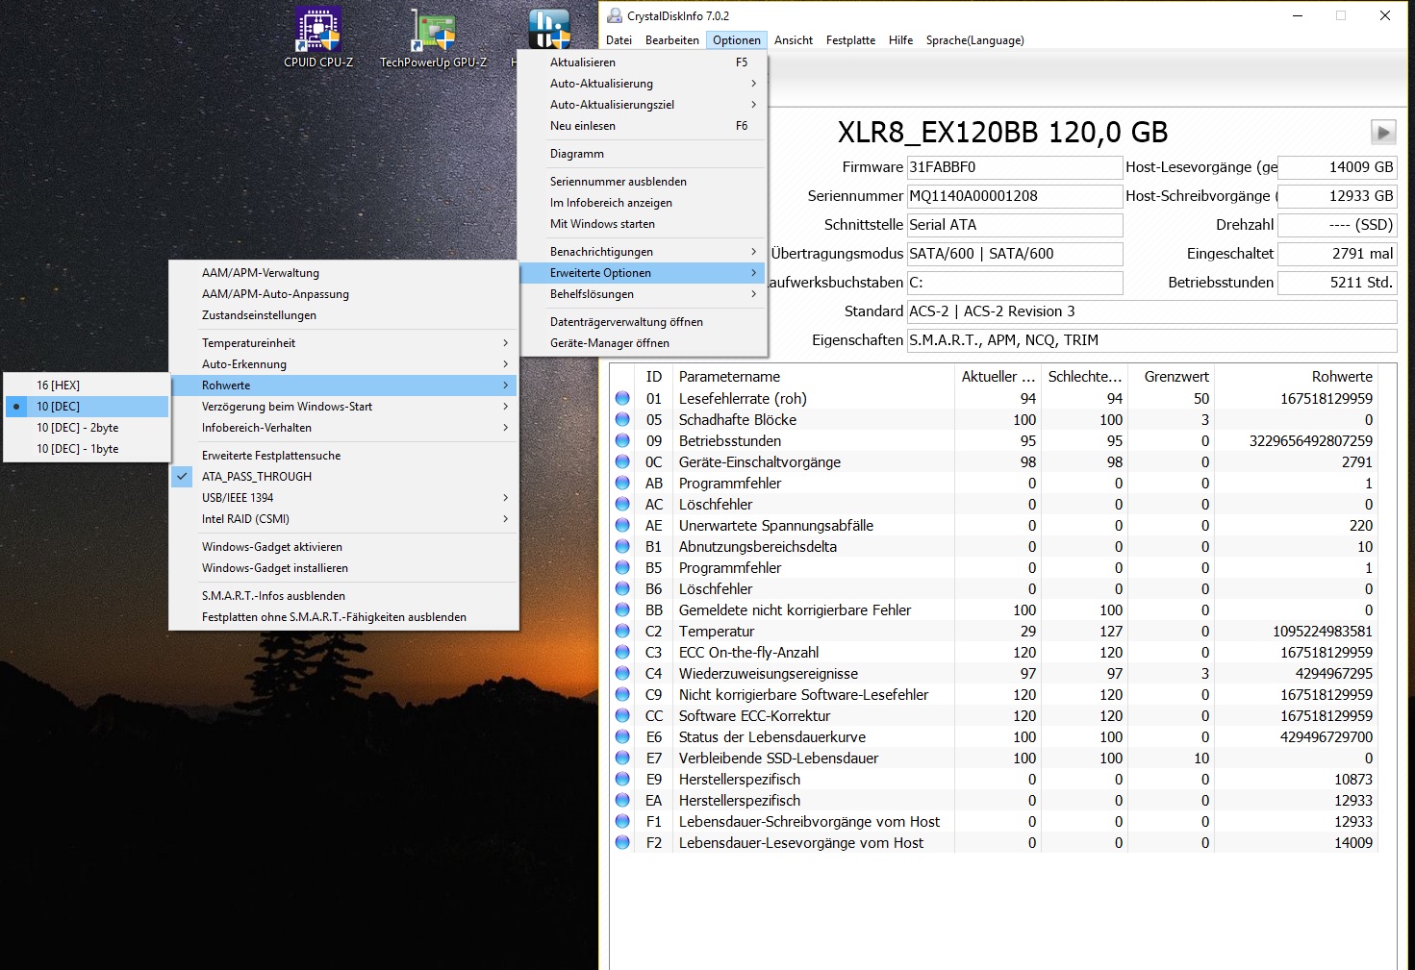Viewport: 1415px width, 970px height.
Task: Click the Parametername column header
Action: click(x=813, y=377)
